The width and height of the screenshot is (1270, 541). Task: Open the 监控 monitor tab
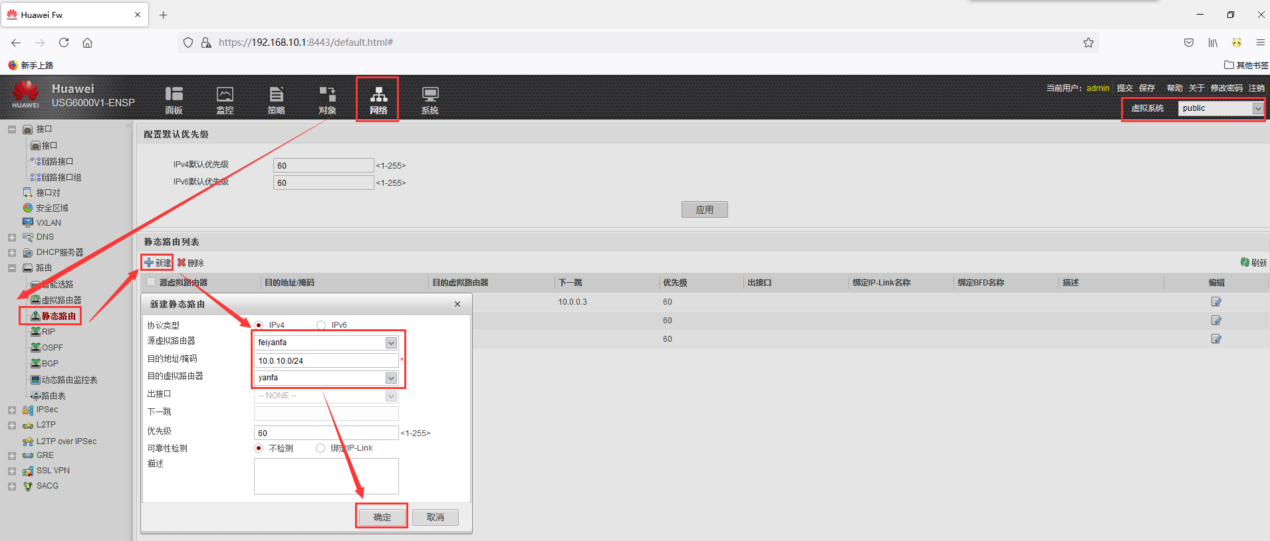click(x=225, y=100)
